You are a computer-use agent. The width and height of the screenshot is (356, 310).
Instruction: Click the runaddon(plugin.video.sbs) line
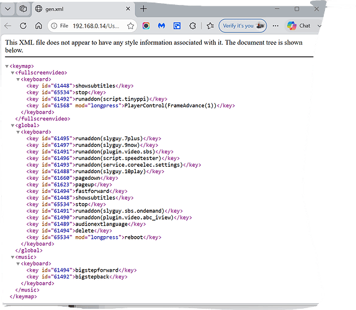[100, 152]
